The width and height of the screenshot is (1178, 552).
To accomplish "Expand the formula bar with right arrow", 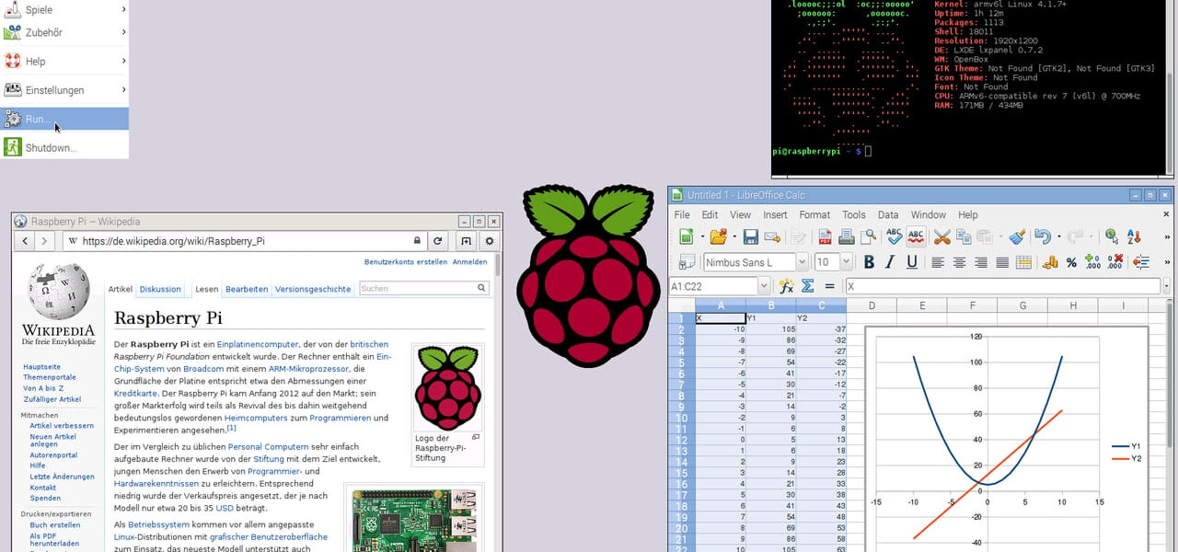I will [1168, 287].
